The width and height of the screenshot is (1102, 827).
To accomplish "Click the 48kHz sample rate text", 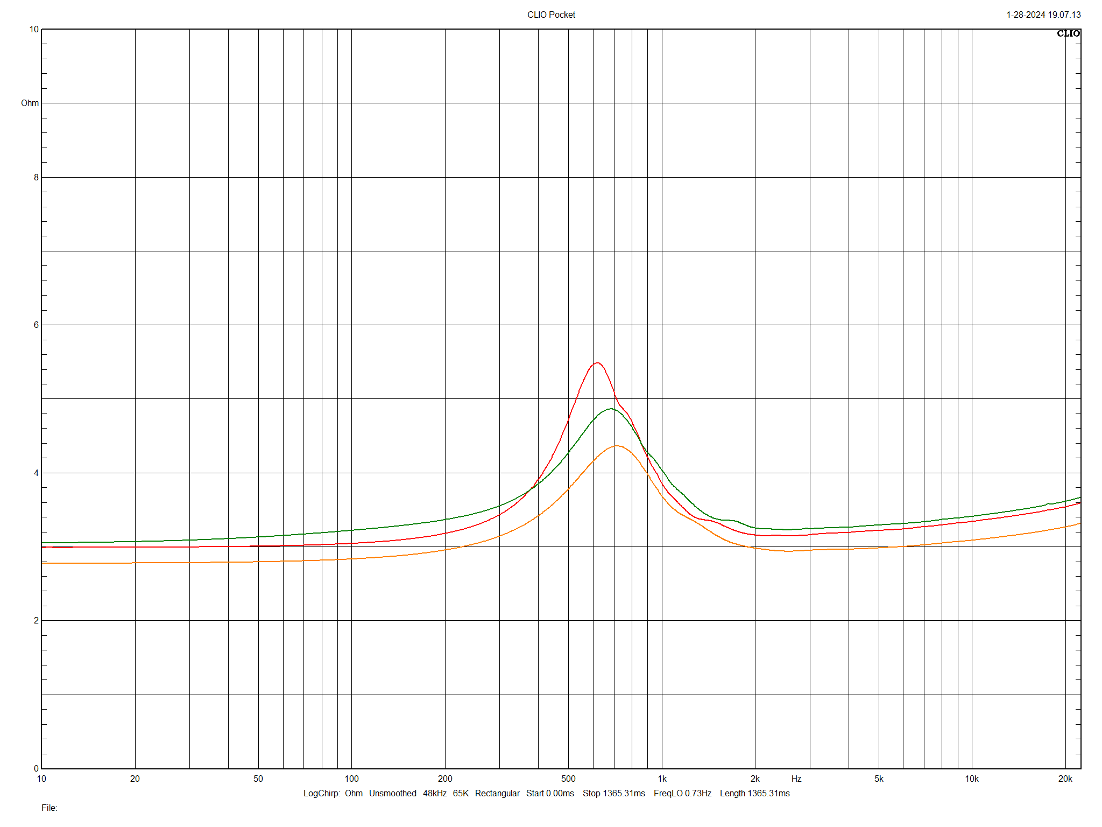I will 435,793.
